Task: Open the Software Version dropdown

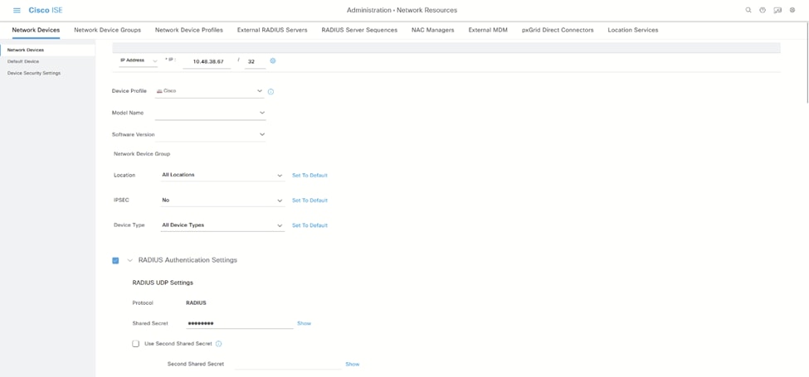Action: point(210,135)
